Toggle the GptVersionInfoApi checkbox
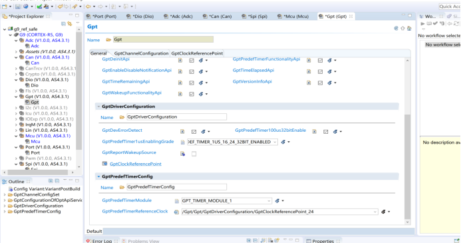The image size is (461, 243). (x=320, y=83)
